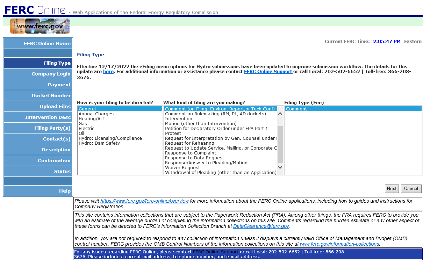Select Comment in Filing Type (Fee) list
Image resolution: width=423 pixels, height=260 pixels.
click(x=353, y=109)
